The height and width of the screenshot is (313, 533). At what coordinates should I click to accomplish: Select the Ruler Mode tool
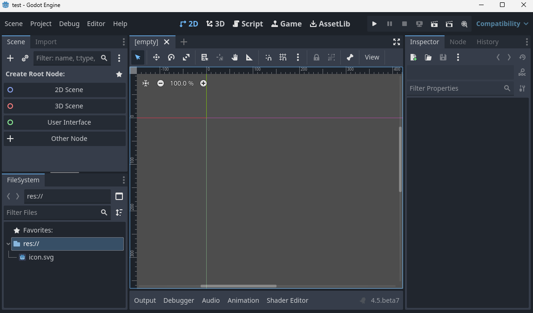250,57
